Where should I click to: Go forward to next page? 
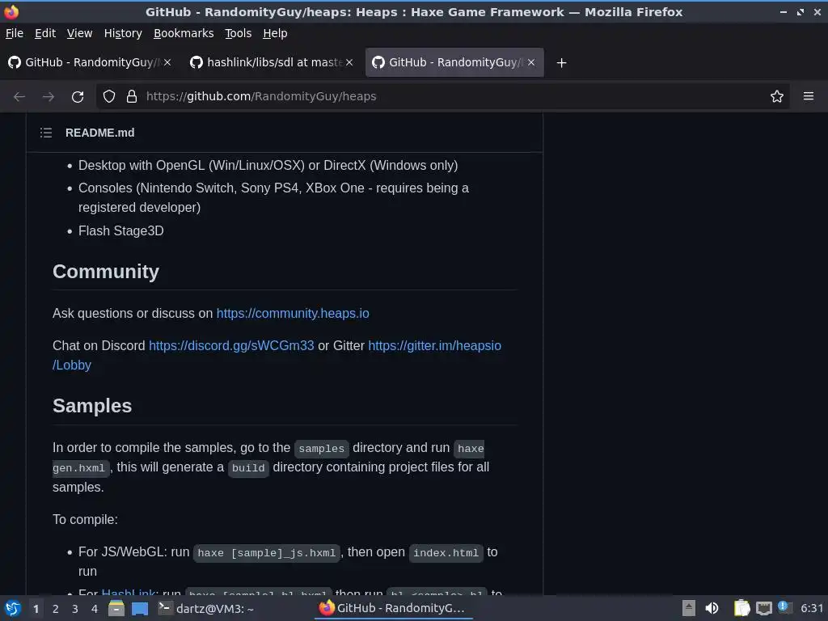tap(48, 97)
